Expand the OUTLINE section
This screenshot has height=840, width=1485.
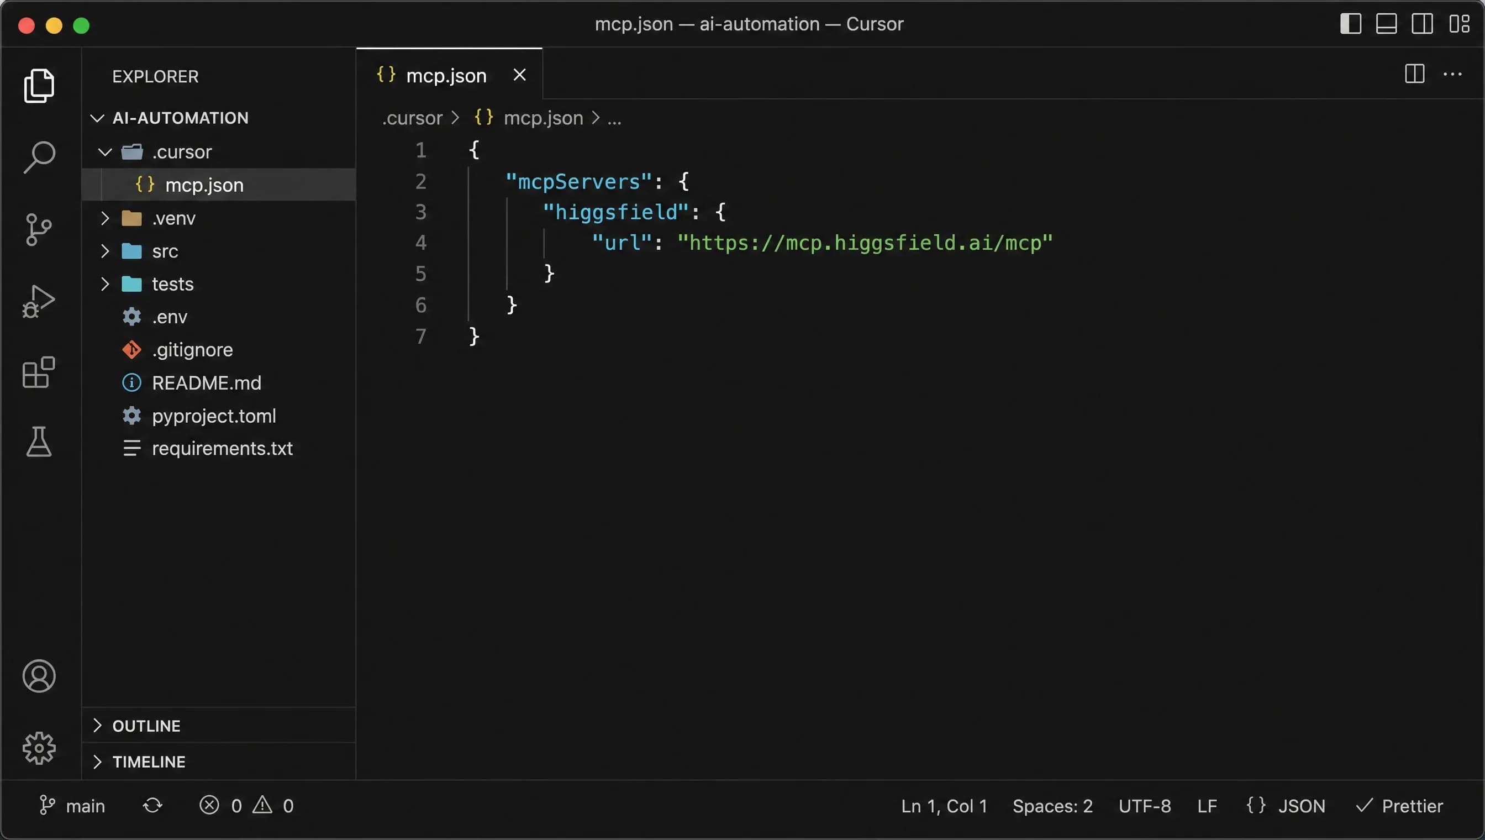click(x=219, y=726)
